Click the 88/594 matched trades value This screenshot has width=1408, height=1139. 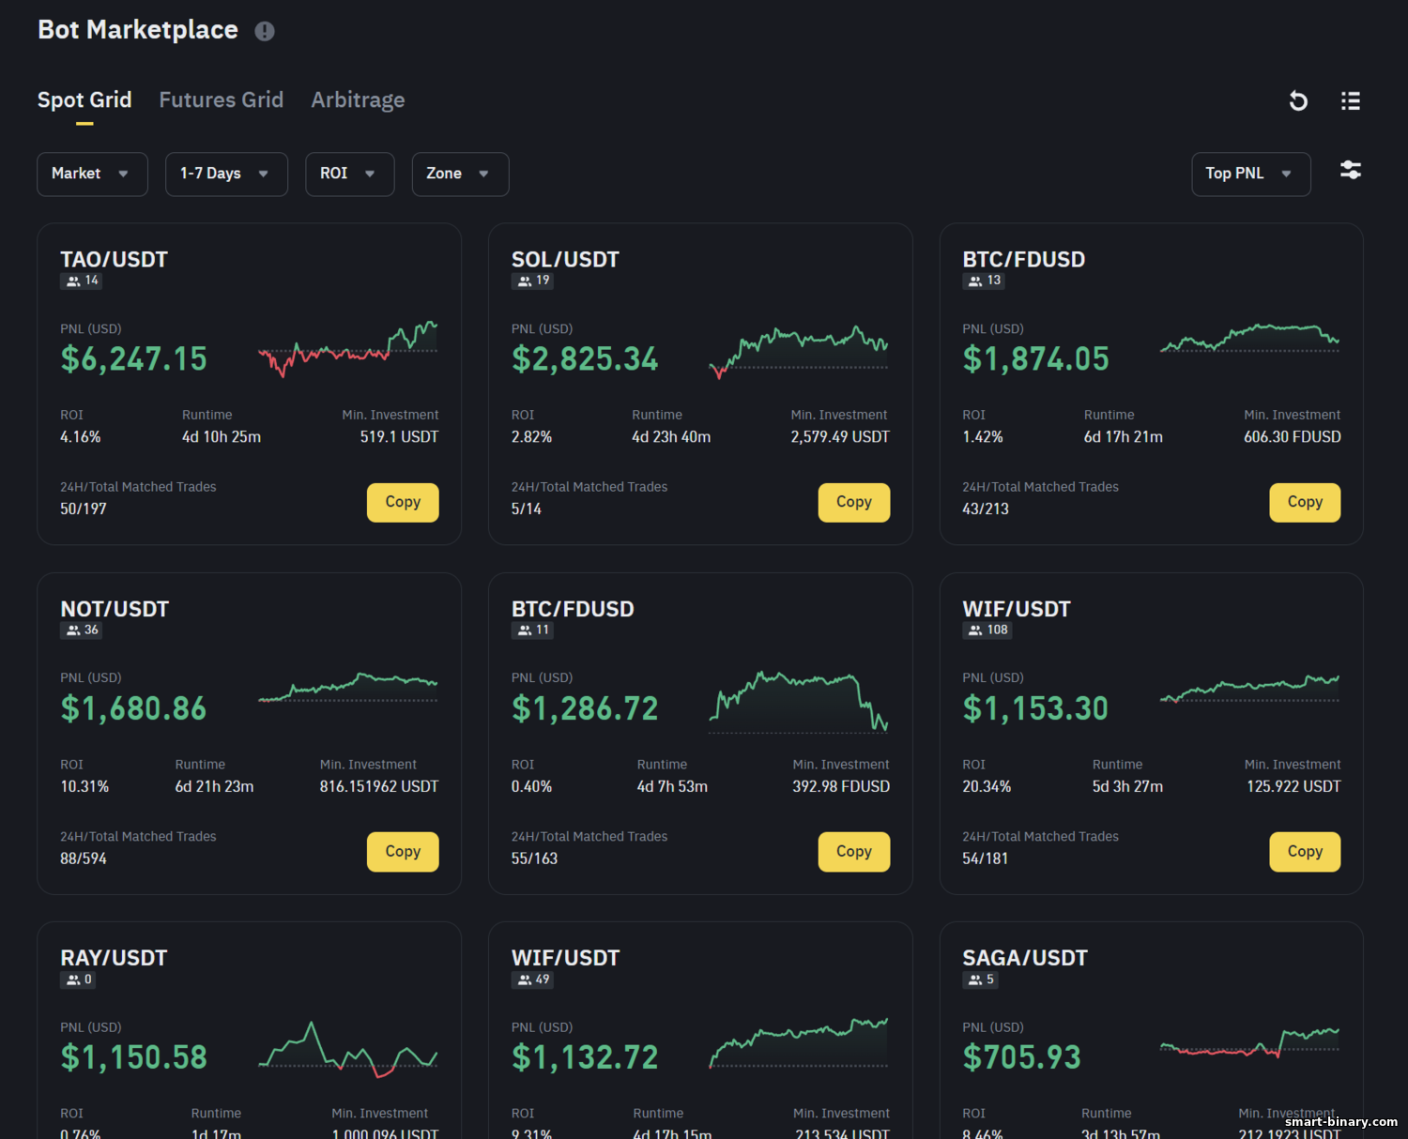click(x=84, y=859)
